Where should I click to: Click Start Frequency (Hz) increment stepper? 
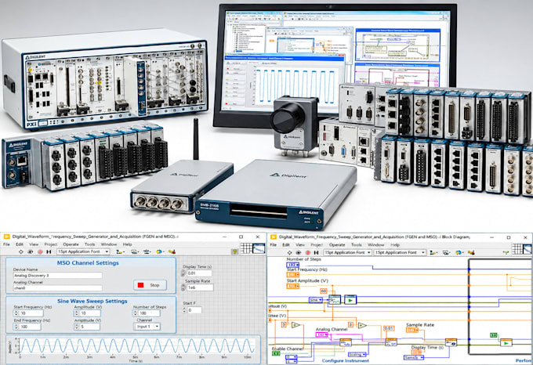(x=16, y=313)
